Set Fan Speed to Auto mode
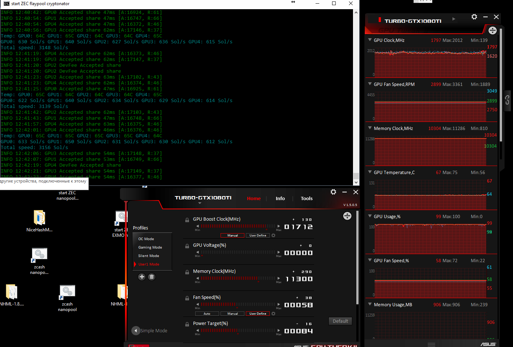This screenshot has height=347, width=513. tap(207, 314)
